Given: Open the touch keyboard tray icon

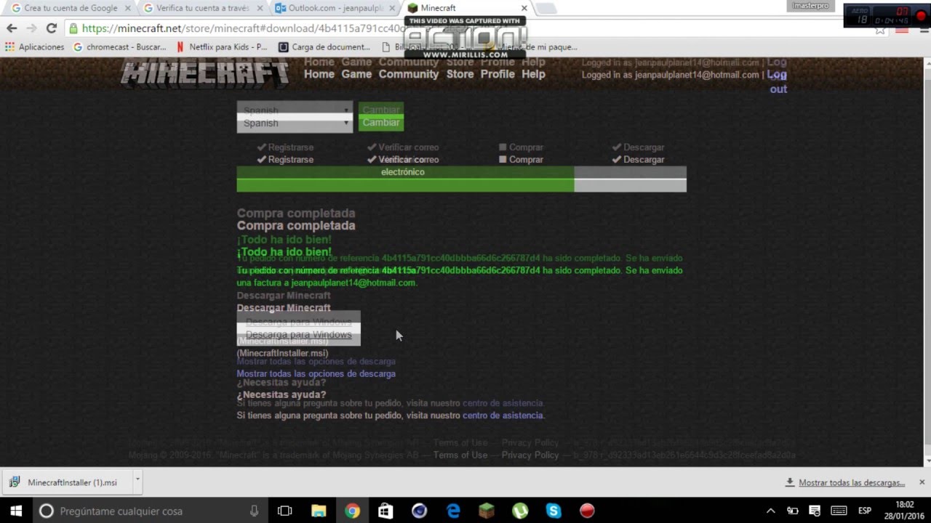Looking at the screenshot, I should [x=839, y=511].
